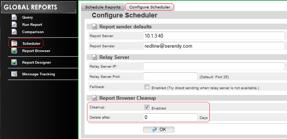Click the Report Designer icon
The image size is (287, 139).
(14, 63)
